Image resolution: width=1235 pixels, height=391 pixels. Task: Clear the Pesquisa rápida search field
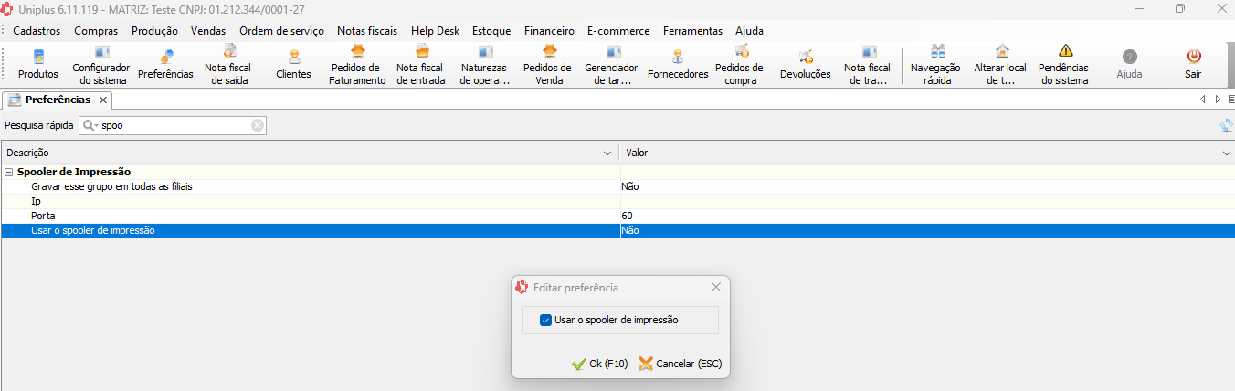[x=258, y=125]
